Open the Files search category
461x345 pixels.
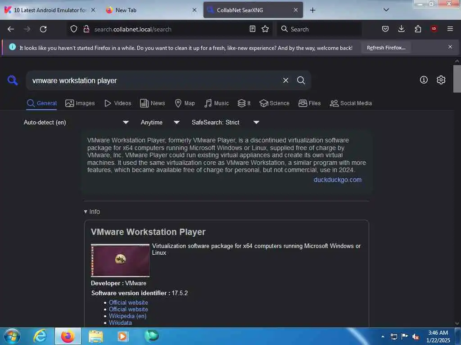309,103
